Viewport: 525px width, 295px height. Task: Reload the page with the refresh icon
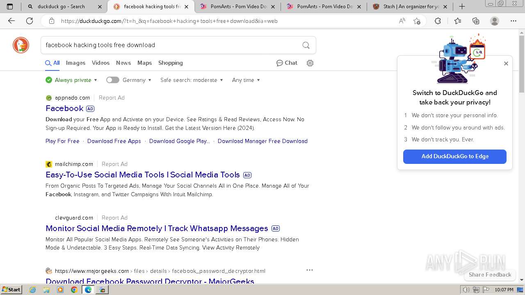(x=30, y=21)
